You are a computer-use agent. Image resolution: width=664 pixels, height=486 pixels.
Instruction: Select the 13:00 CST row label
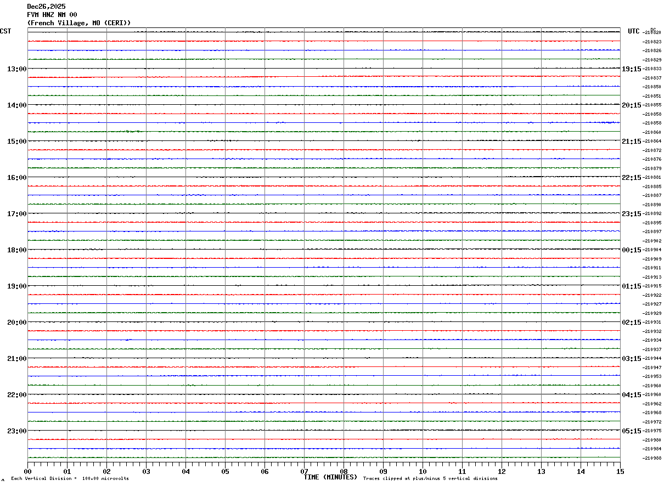tap(17, 69)
